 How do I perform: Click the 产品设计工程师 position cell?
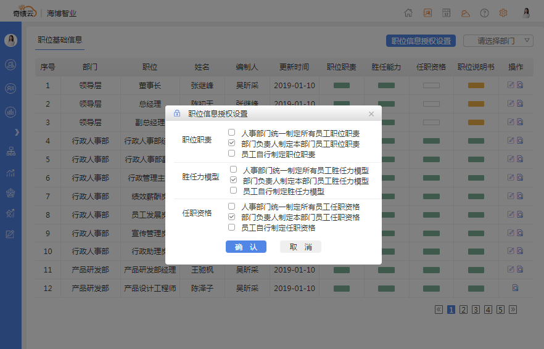(x=150, y=289)
